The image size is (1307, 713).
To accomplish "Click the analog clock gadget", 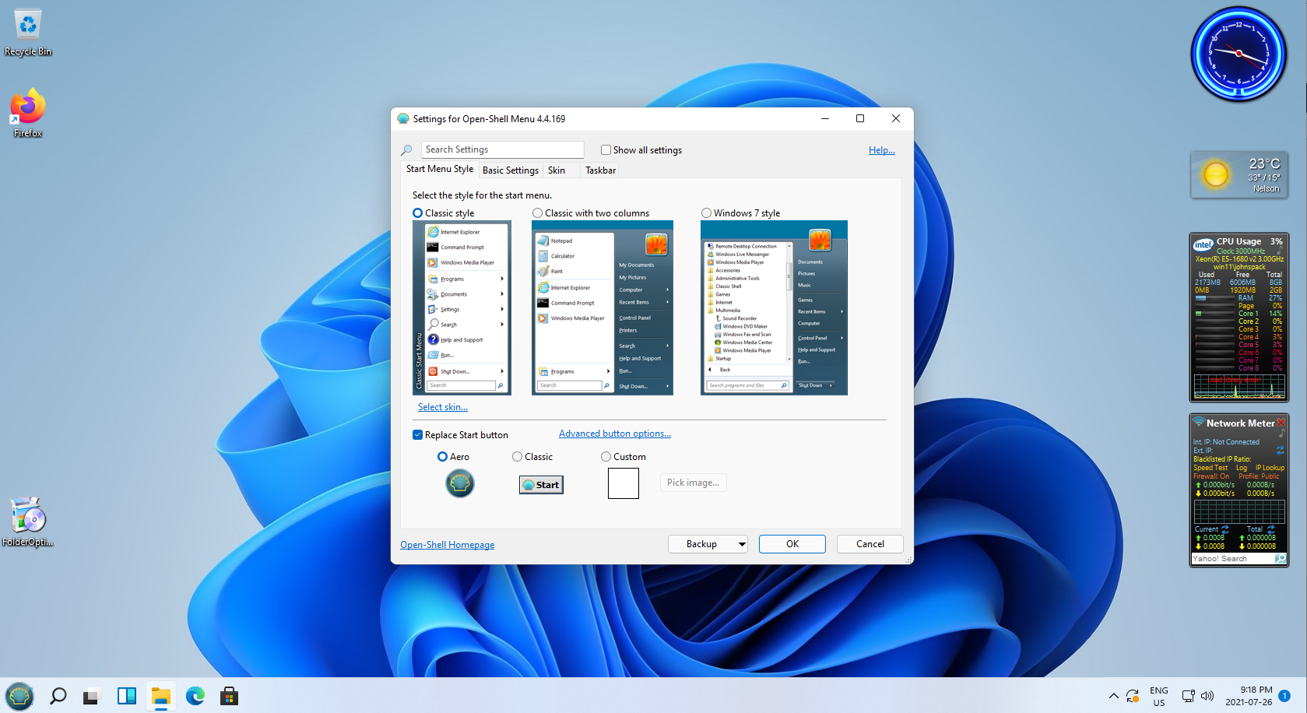I will [x=1238, y=54].
